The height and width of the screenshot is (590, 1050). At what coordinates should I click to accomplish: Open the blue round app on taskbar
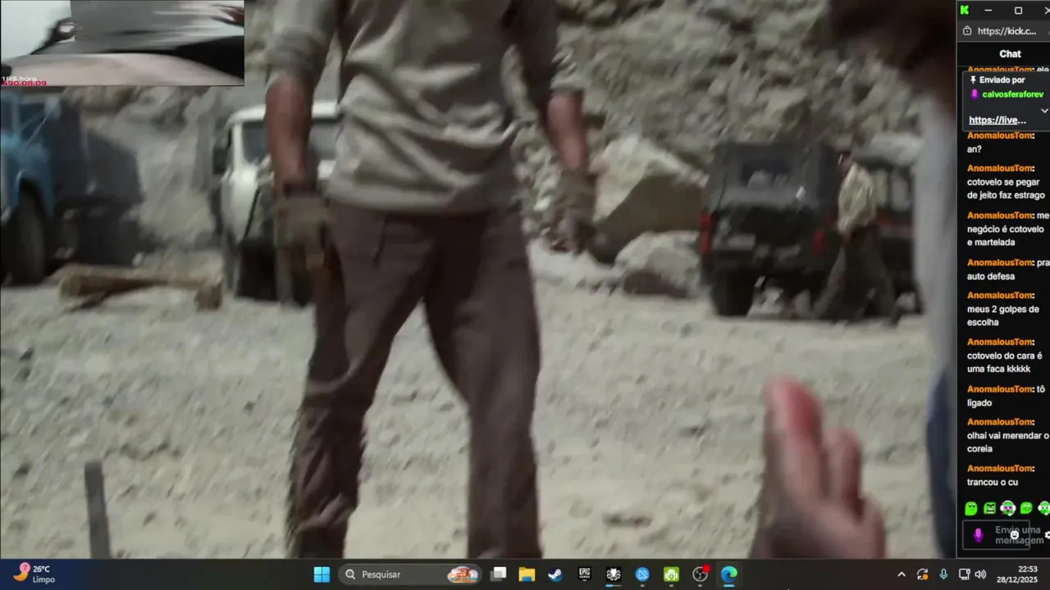coord(642,574)
